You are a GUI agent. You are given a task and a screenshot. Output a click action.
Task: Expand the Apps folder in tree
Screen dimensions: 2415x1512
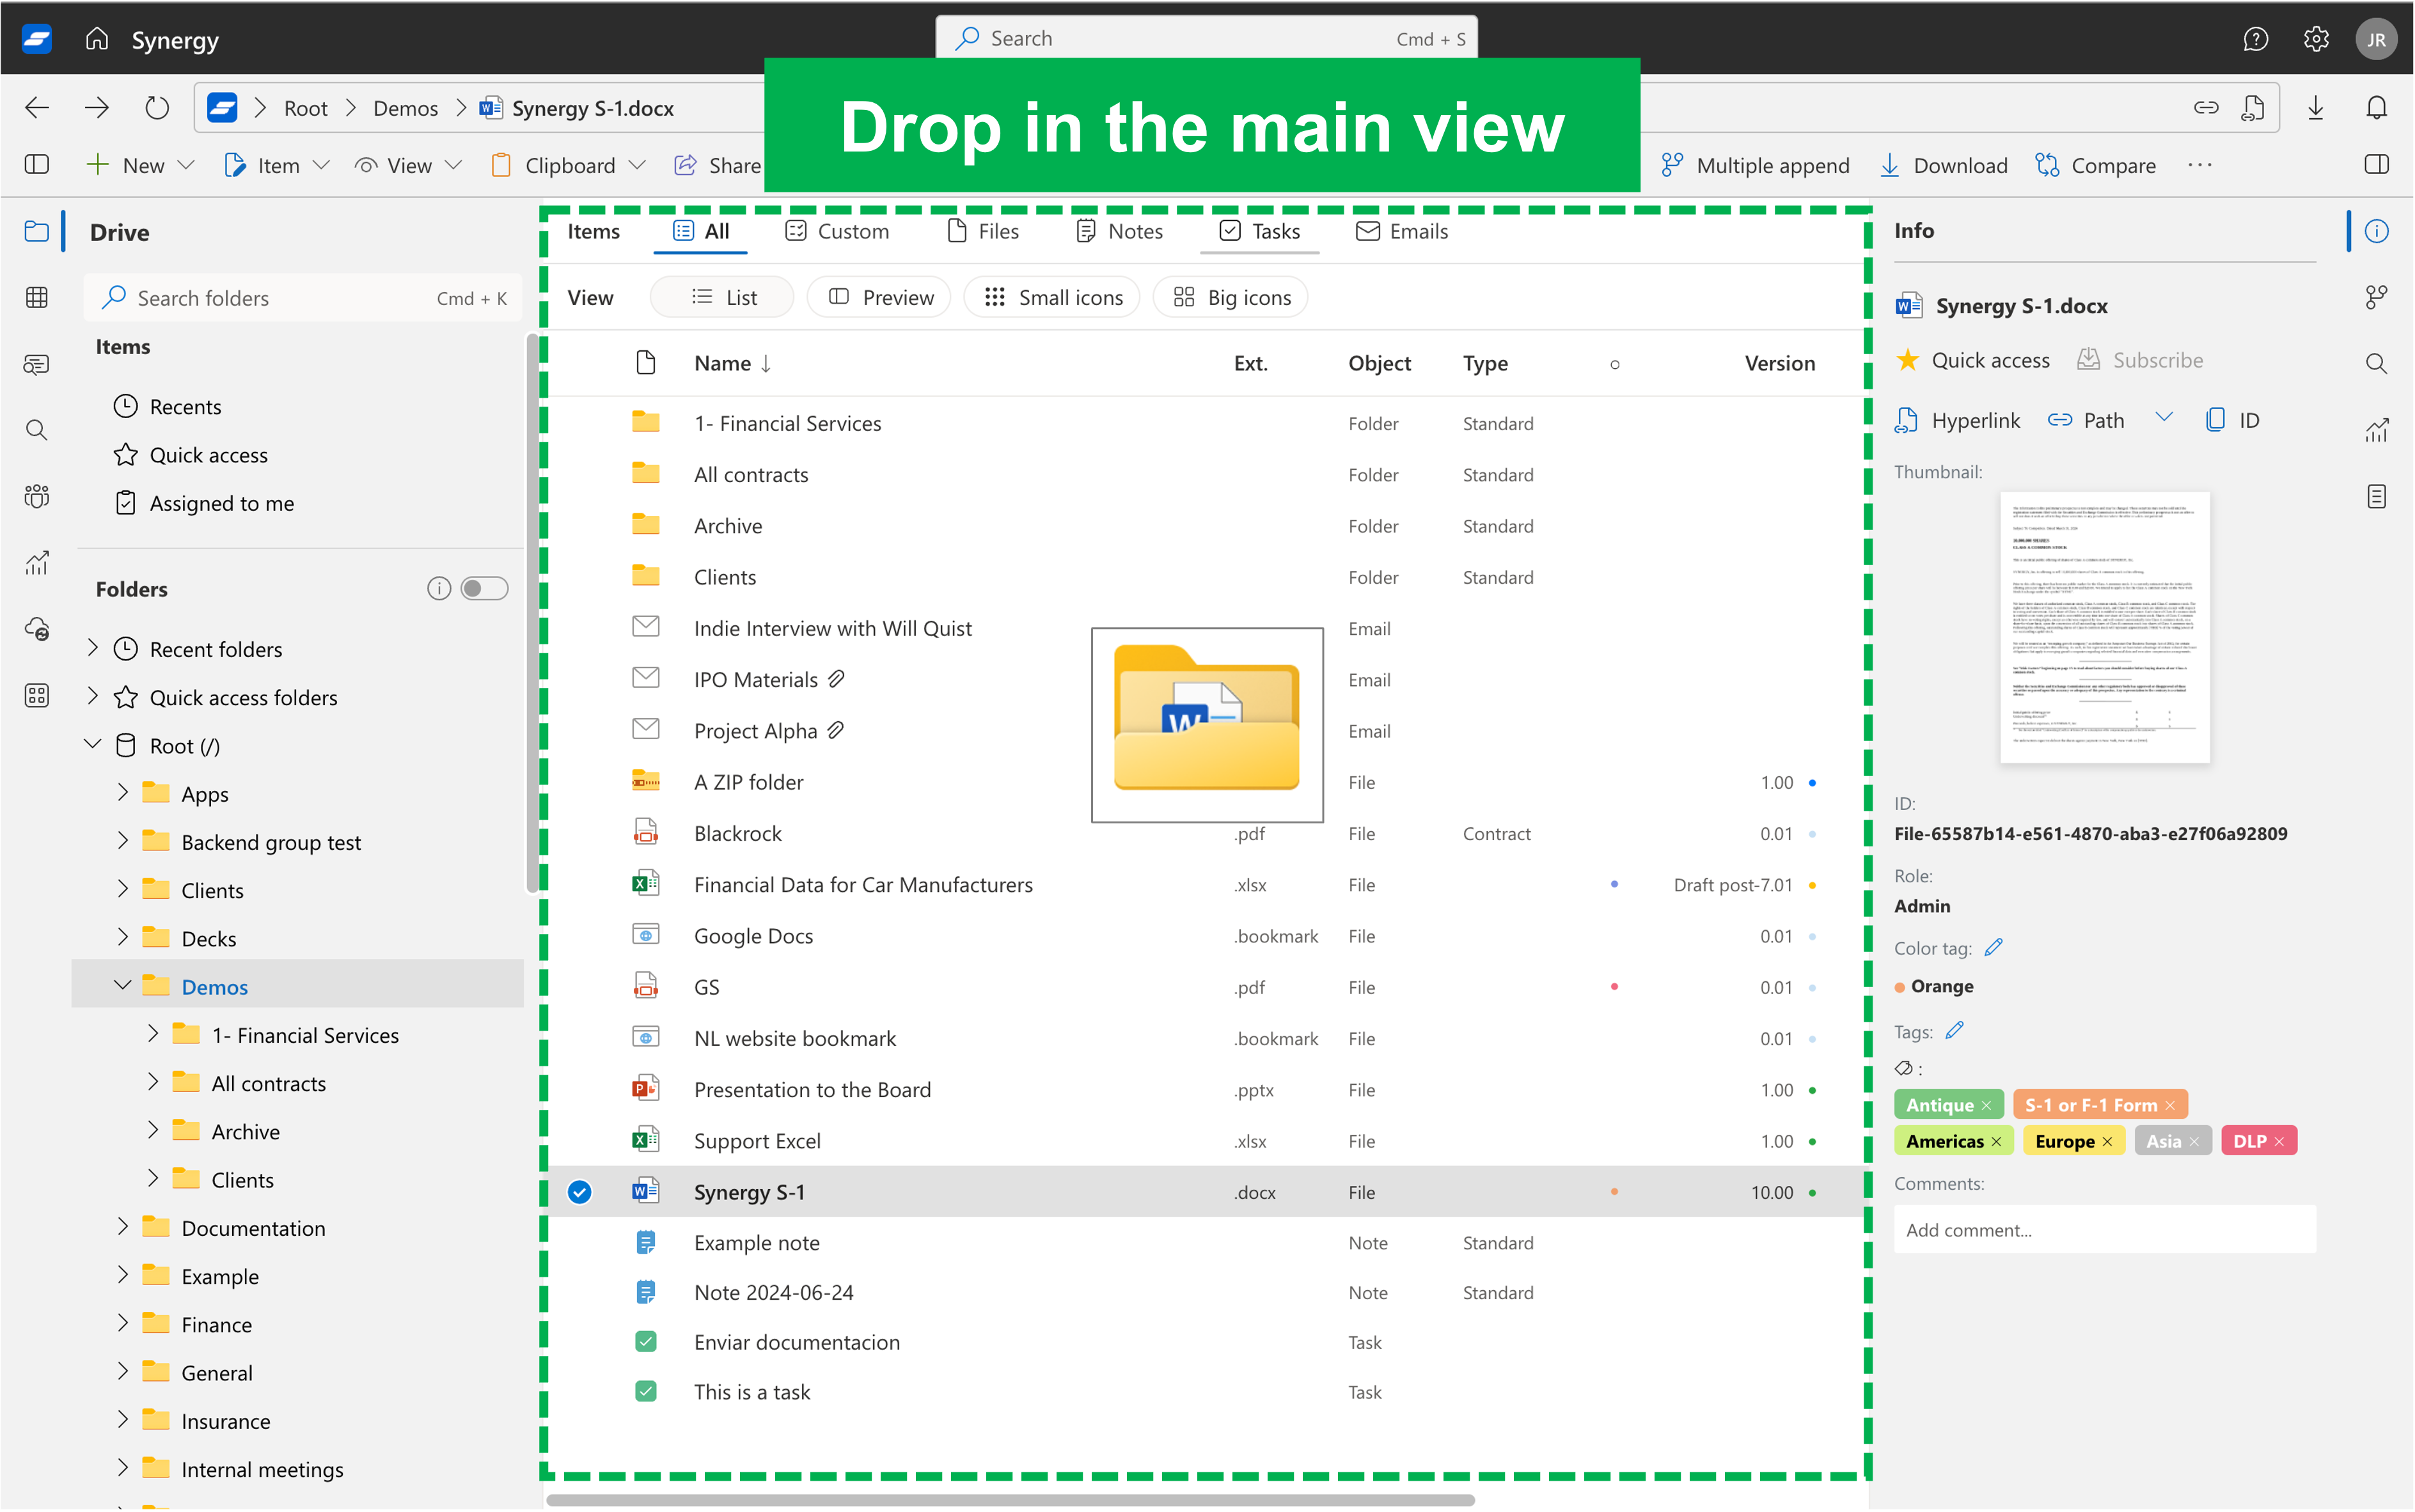122,793
